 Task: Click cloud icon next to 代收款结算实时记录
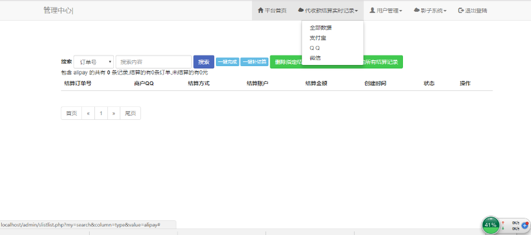click(301, 10)
